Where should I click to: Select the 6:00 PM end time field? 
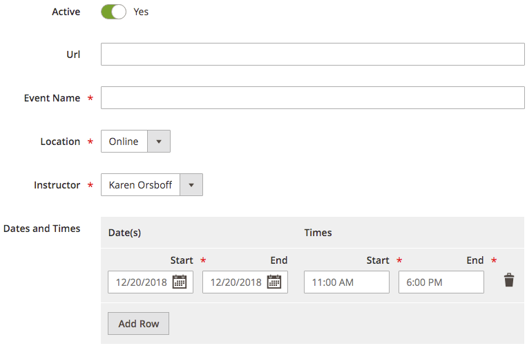tap(441, 282)
